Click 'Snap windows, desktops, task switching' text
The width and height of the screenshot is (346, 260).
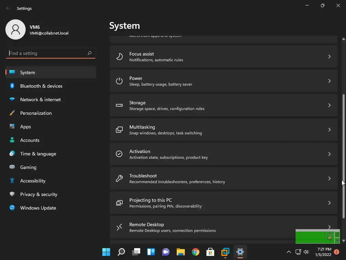(166, 133)
